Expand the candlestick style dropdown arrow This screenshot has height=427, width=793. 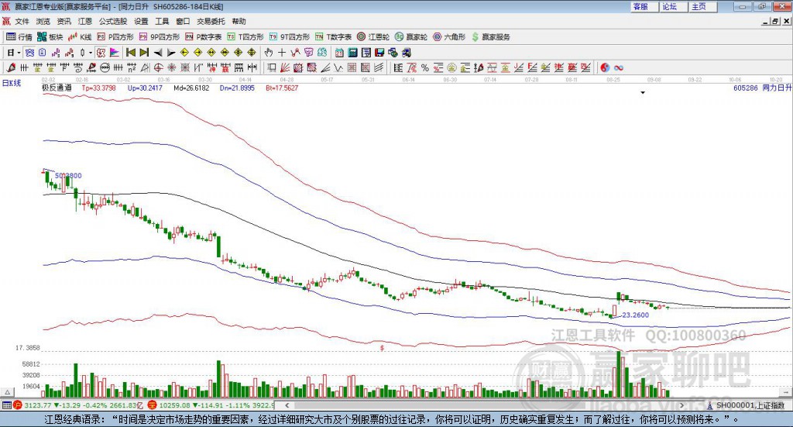(x=91, y=53)
